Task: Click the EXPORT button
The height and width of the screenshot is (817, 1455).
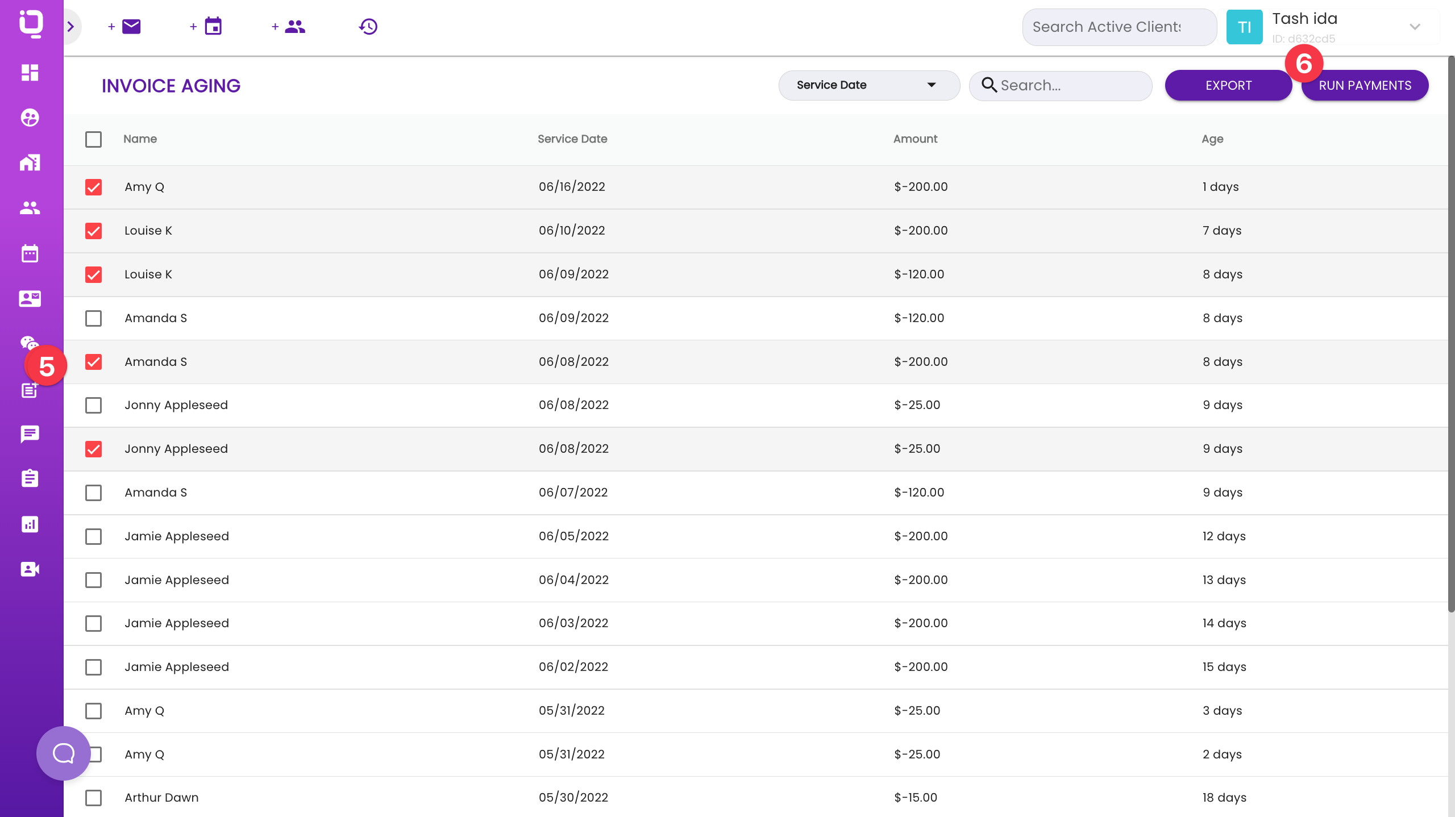Action: click(x=1228, y=85)
